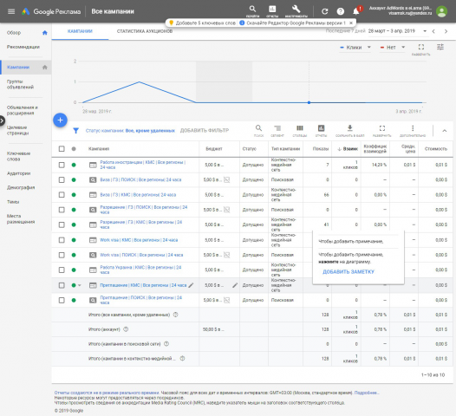Click the refresh icon in top bar

point(324,11)
